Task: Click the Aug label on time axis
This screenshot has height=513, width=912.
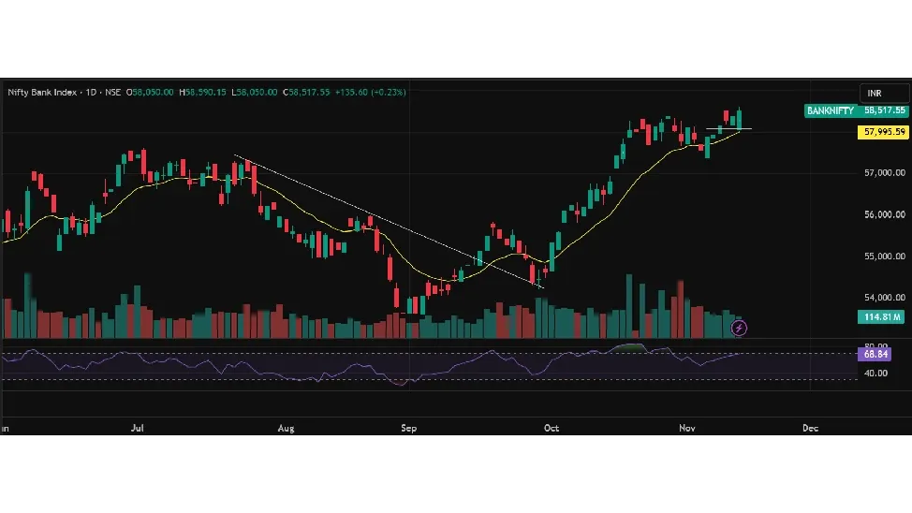Action: [287, 429]
